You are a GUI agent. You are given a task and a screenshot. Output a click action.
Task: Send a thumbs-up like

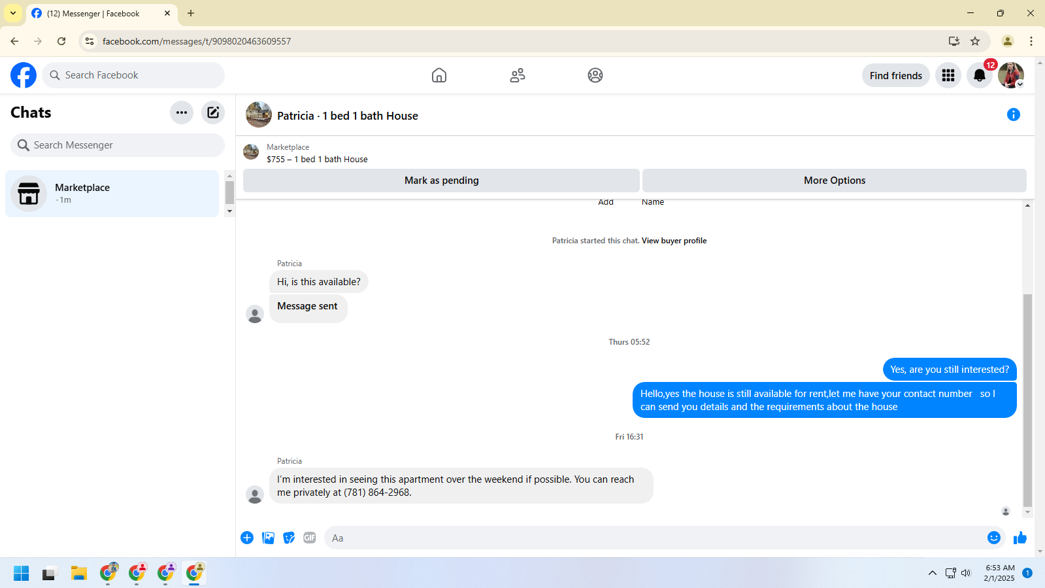pyautogui.click(x=1020, y=538)
